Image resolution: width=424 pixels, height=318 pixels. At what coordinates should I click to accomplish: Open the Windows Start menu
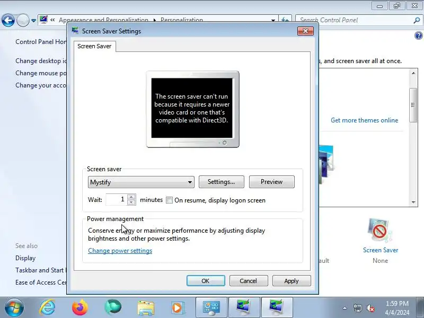[14, 307]
